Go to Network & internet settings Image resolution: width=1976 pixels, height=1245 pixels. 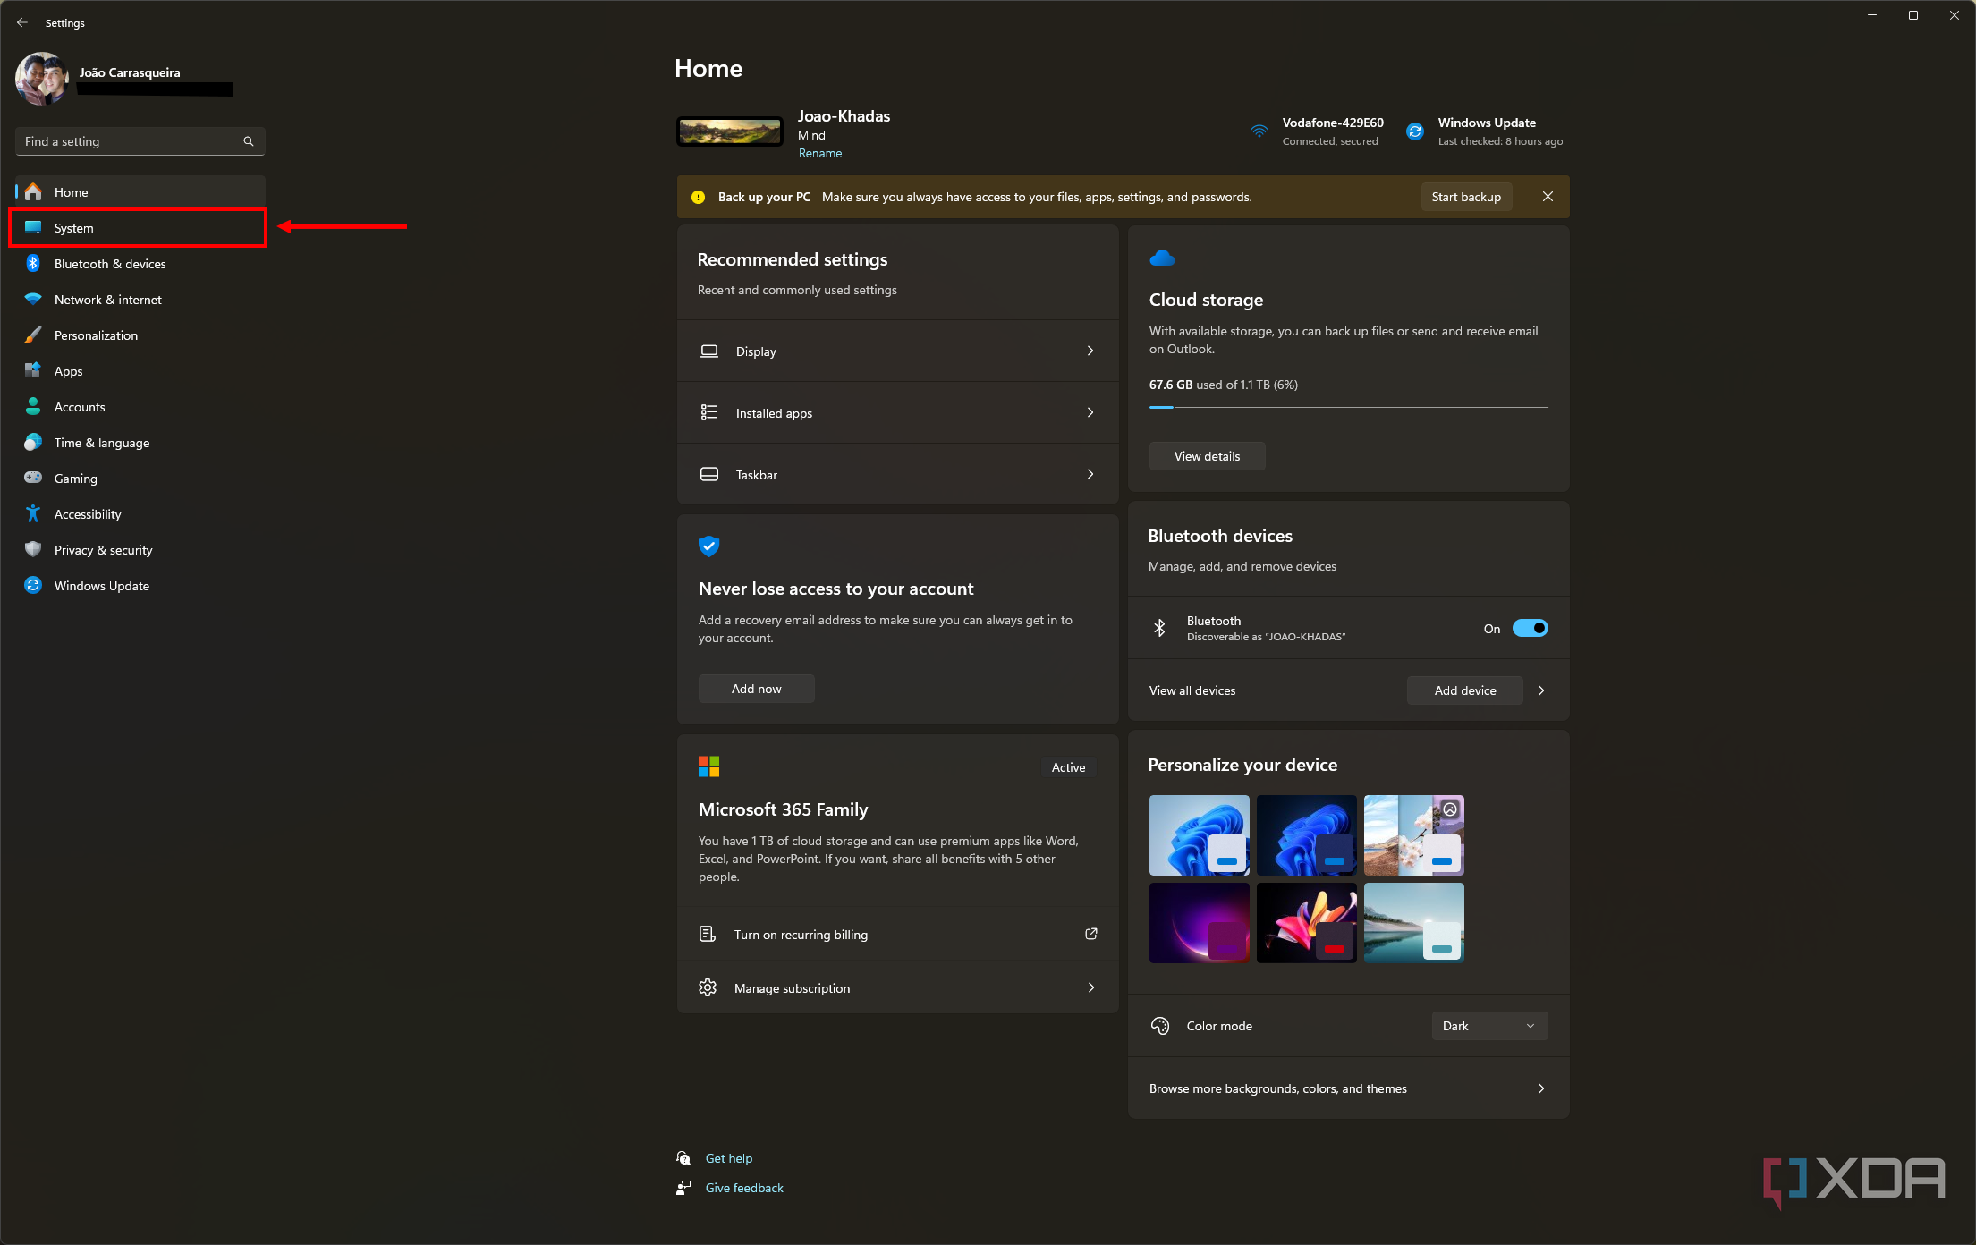pyautogui.click(x=108, y=300)
